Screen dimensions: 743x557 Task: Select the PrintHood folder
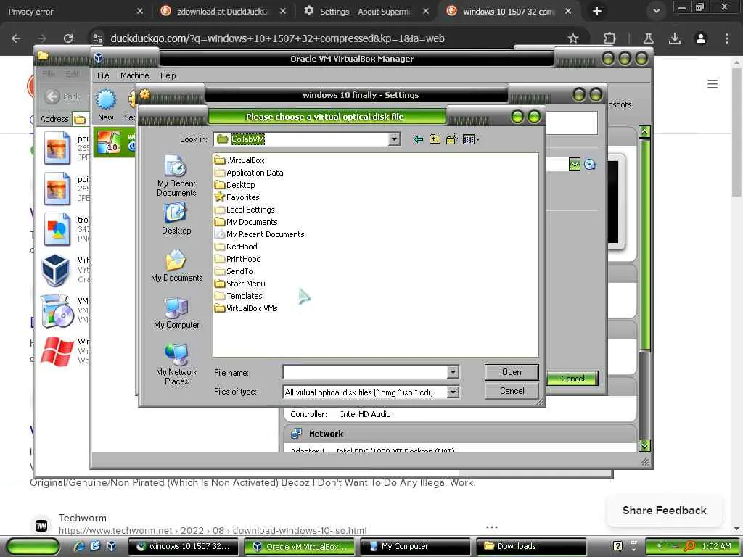pyautogui.click(x=238, y=259)
